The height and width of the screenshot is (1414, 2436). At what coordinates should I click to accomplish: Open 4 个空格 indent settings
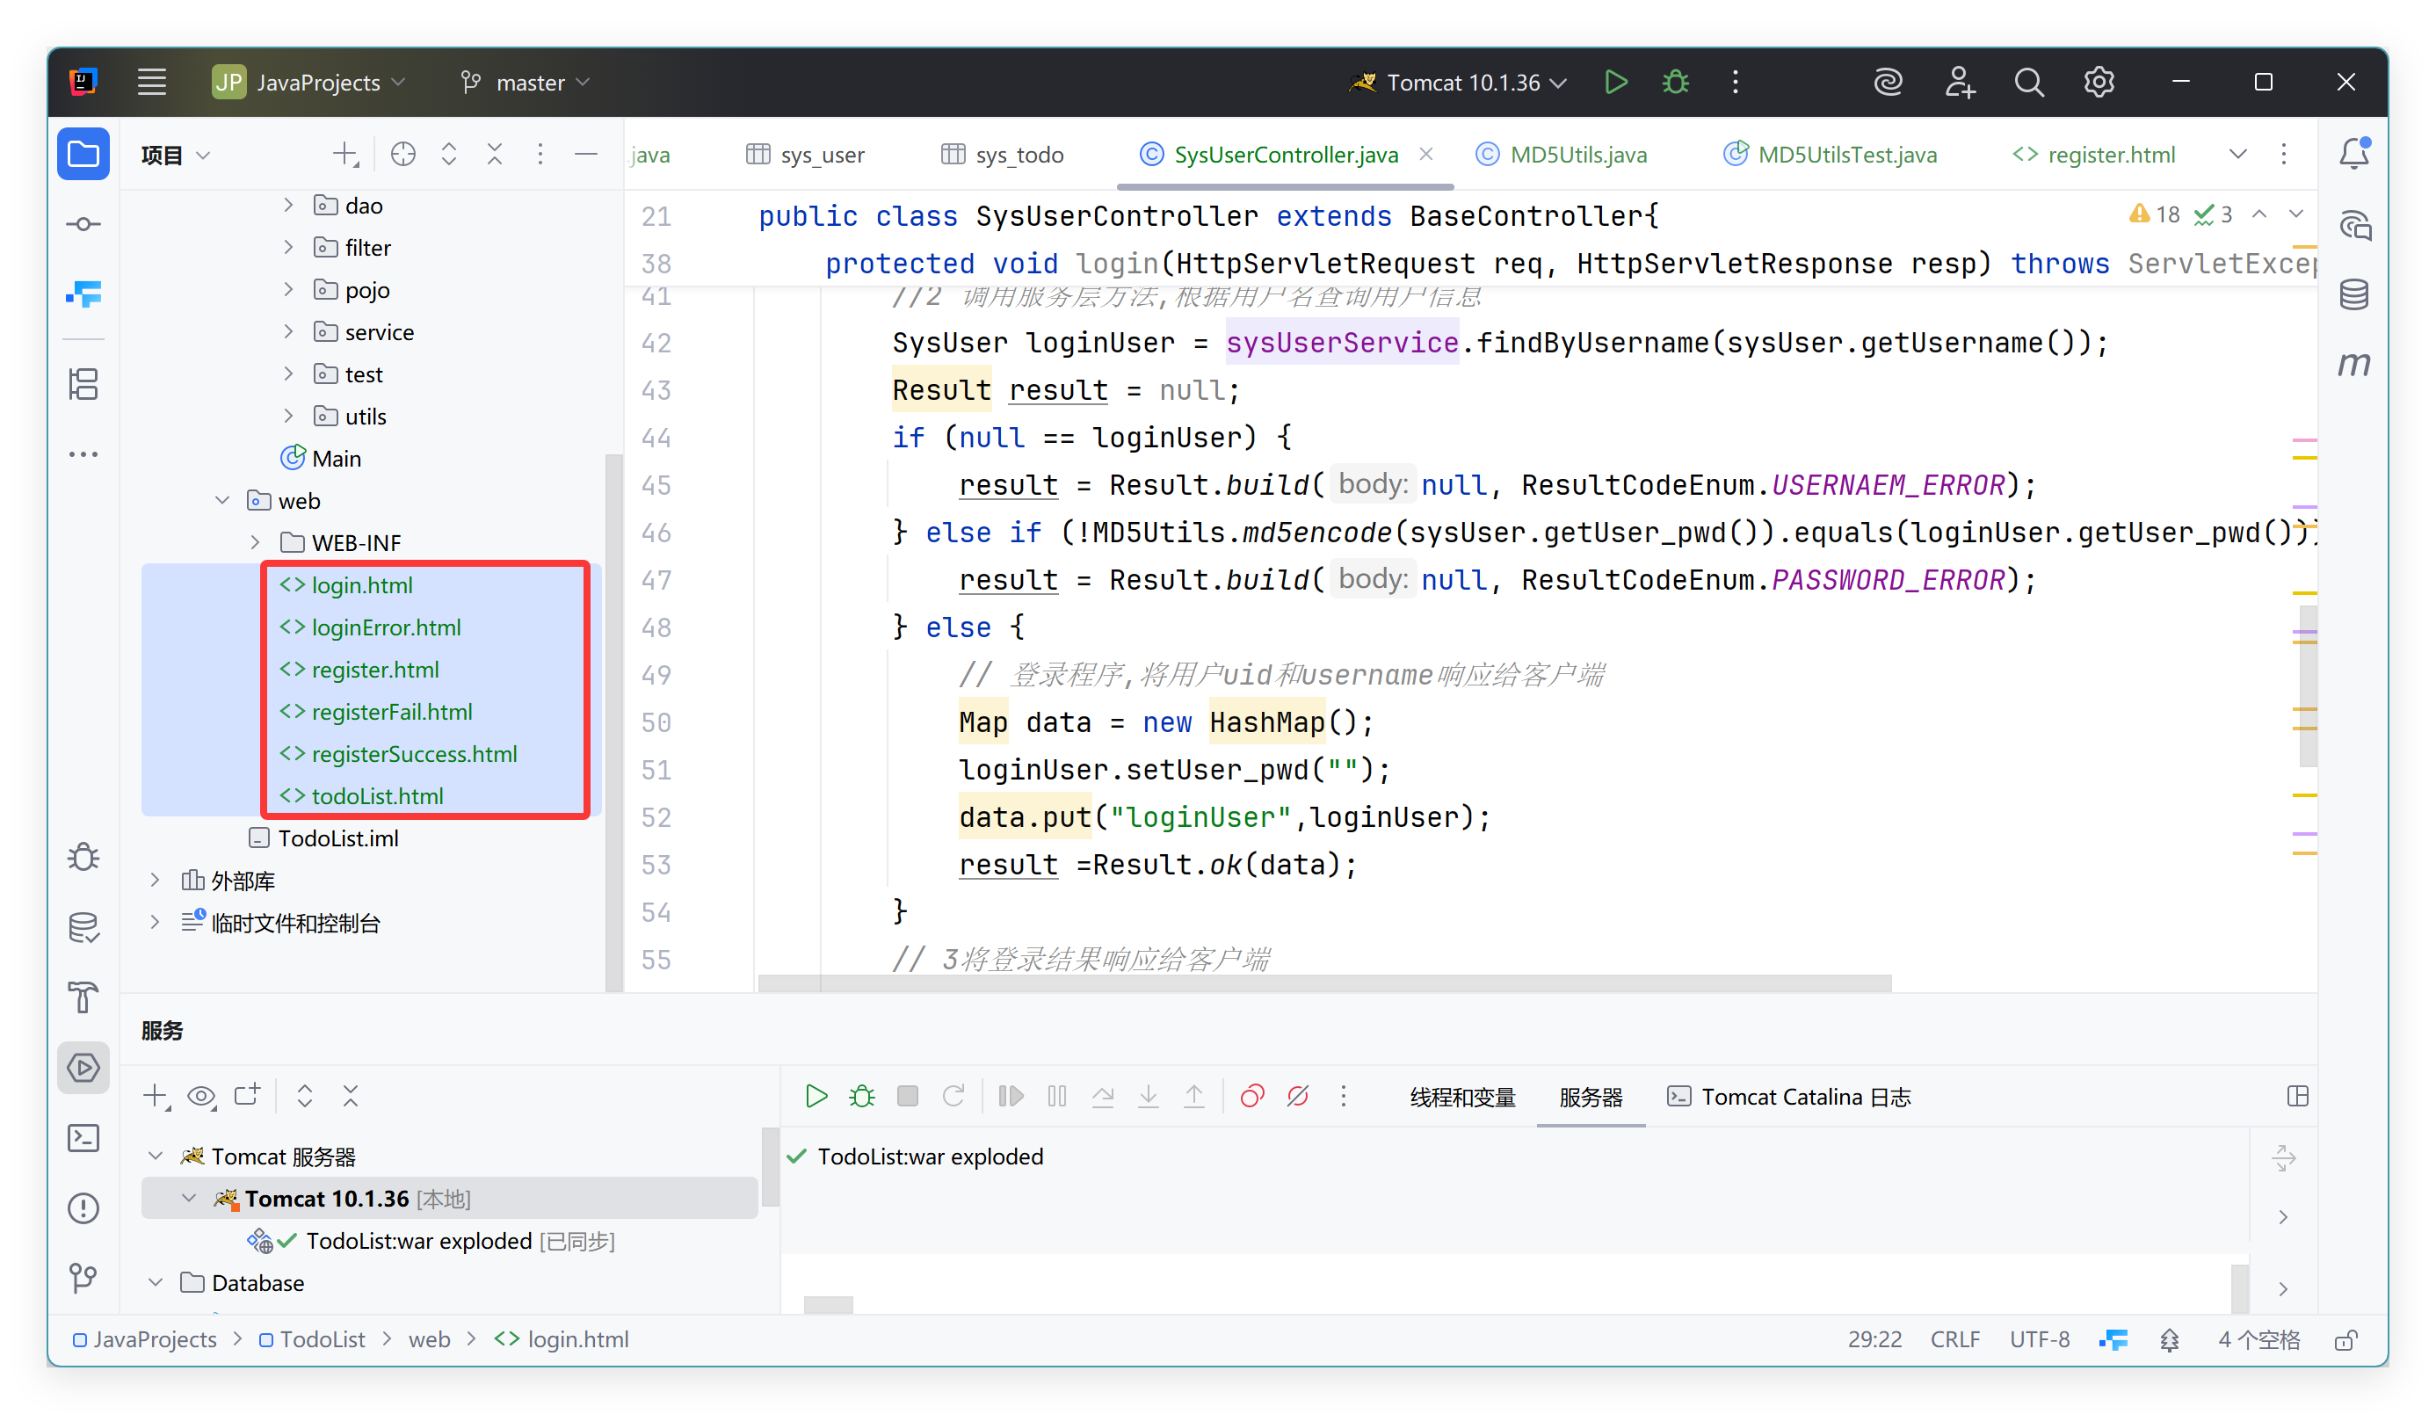point(2259,1339)
